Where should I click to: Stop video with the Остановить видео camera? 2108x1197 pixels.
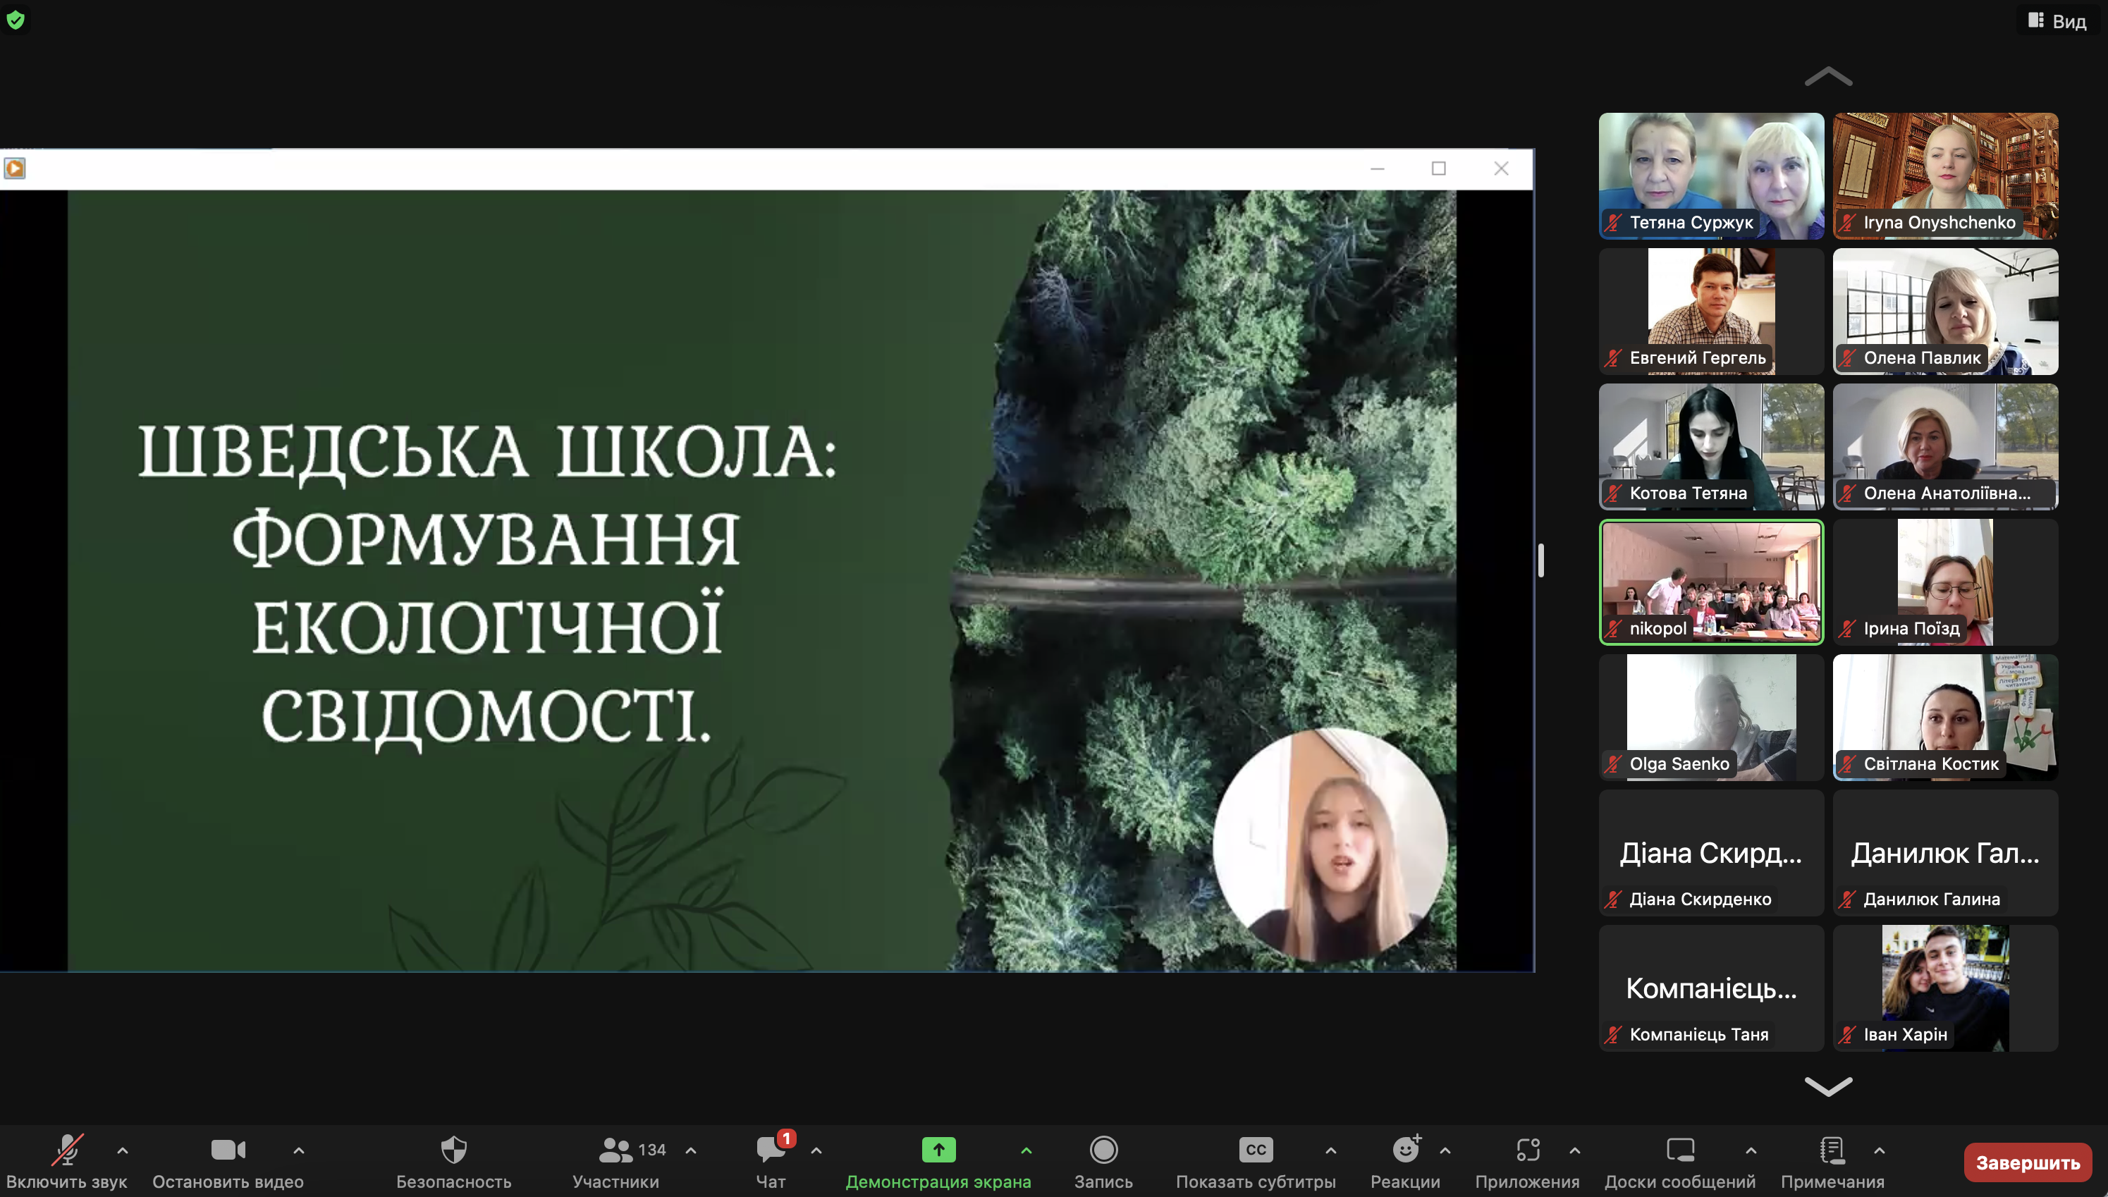tap(228, 1149)
